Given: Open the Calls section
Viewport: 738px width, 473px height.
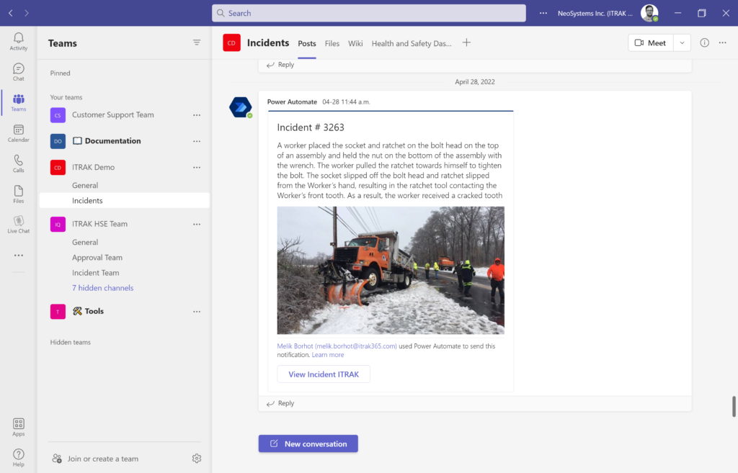Looking at the screenshot, I should [18, 163].
